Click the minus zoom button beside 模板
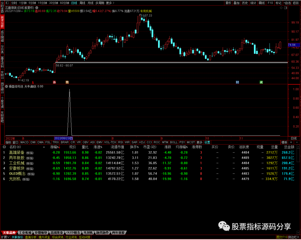Viewport: 301px width, 240px height. click(297, 142)
